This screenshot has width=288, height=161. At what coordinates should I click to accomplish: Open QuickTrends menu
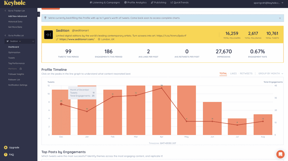point(179,3)
